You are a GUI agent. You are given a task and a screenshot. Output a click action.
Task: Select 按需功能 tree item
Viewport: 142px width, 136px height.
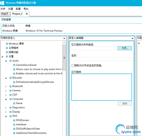coord(14,52)
